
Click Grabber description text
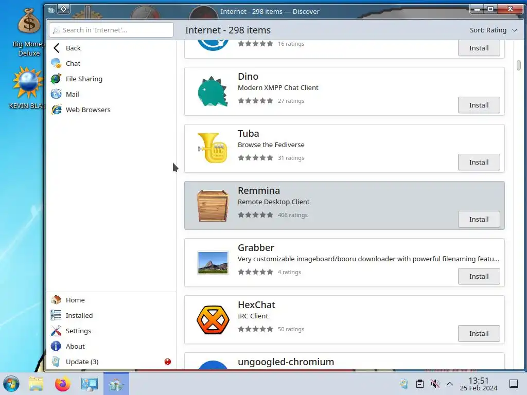[x=368, y=259]
